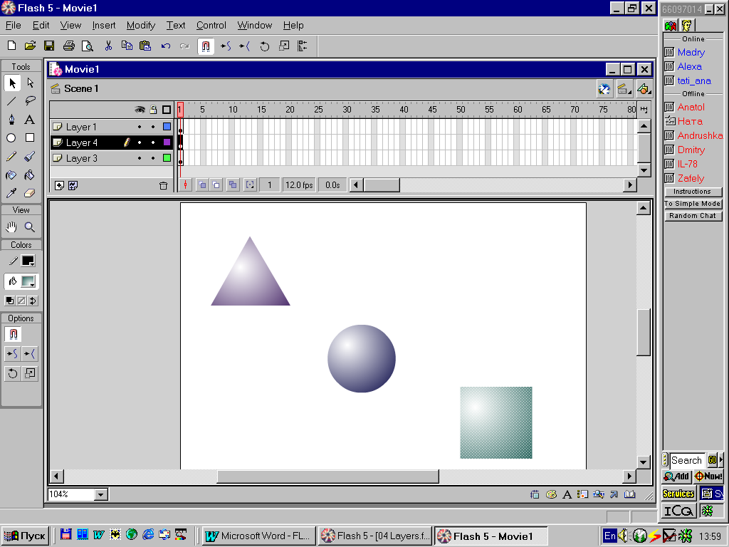Select the Rectangle tool
729x547 pixels.
(x=30, y=137)
